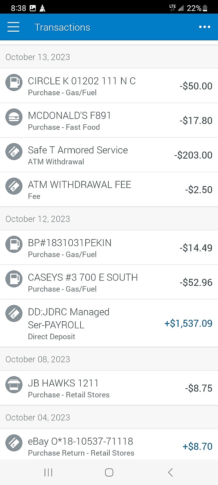Tap the card icon for ATM Withdrawal Fee
Image resolution: width=218 pixels, height=485 pixels.
point(14,186)
